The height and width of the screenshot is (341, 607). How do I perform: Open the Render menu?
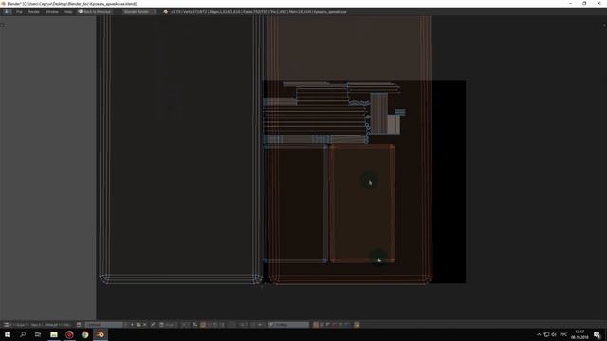click(x=34, y=12)
